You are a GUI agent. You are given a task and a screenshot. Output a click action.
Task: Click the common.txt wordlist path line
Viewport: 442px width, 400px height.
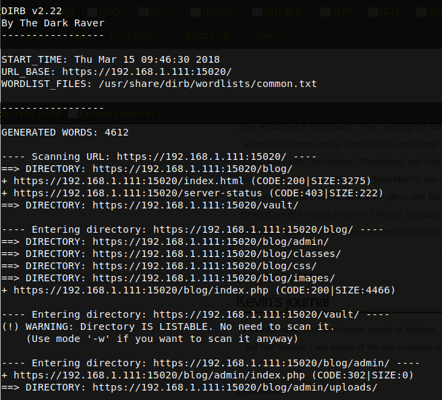[x=159, y=84]
